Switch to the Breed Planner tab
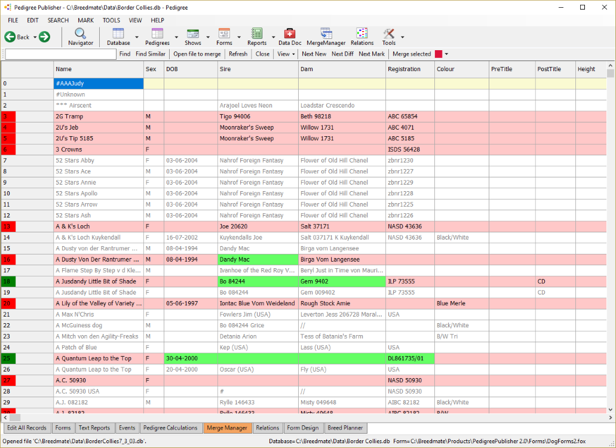Screen dimensions: 616x448 pyautogui.click(x=345, y=428)
